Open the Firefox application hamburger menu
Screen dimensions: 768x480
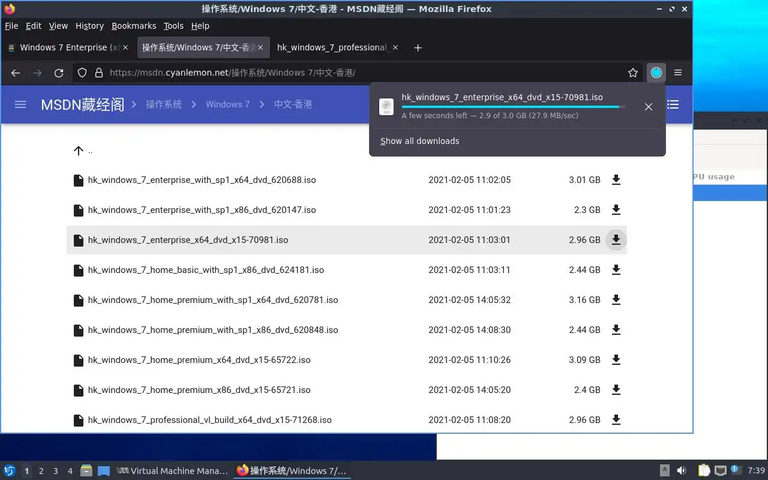(x=678, y=73)
